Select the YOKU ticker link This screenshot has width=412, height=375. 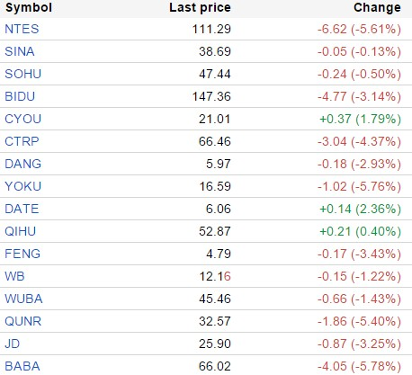click(22, 186)
